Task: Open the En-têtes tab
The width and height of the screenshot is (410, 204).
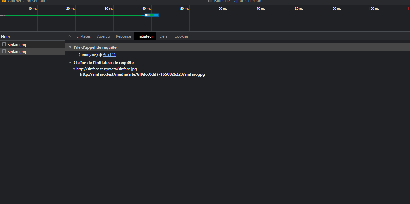Action: [x=83, y=36]
